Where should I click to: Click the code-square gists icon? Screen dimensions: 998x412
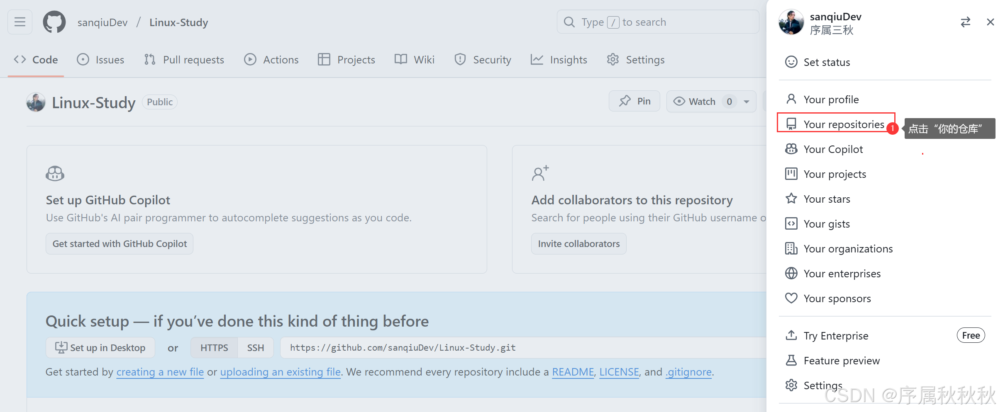(x=791, y=223)
